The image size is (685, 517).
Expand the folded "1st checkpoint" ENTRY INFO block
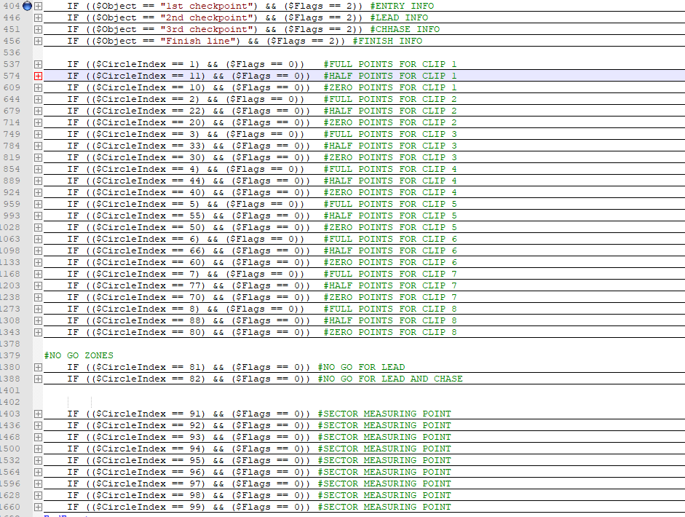(38, 6)
